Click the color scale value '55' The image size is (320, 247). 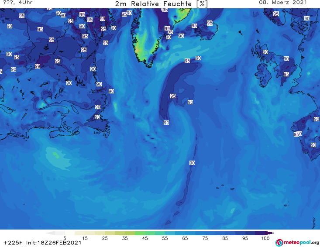coord(165,238)
